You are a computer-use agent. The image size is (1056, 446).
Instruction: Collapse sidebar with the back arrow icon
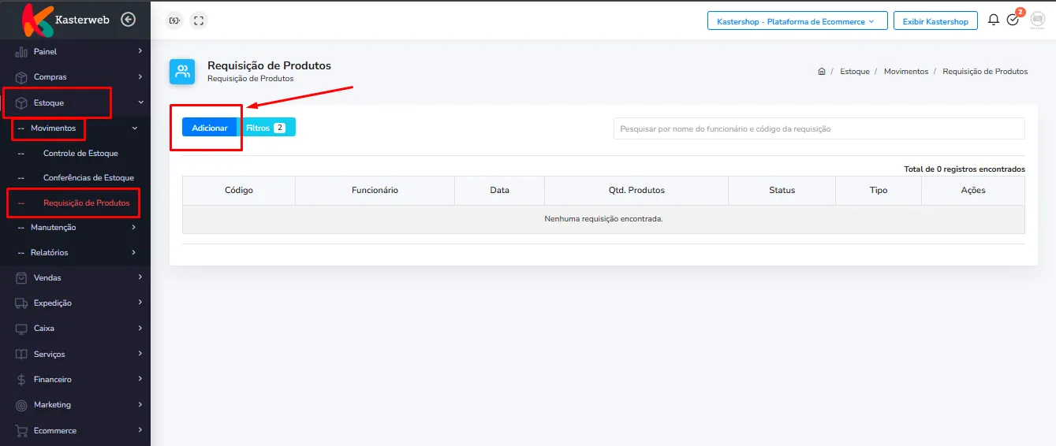(129, 20)
